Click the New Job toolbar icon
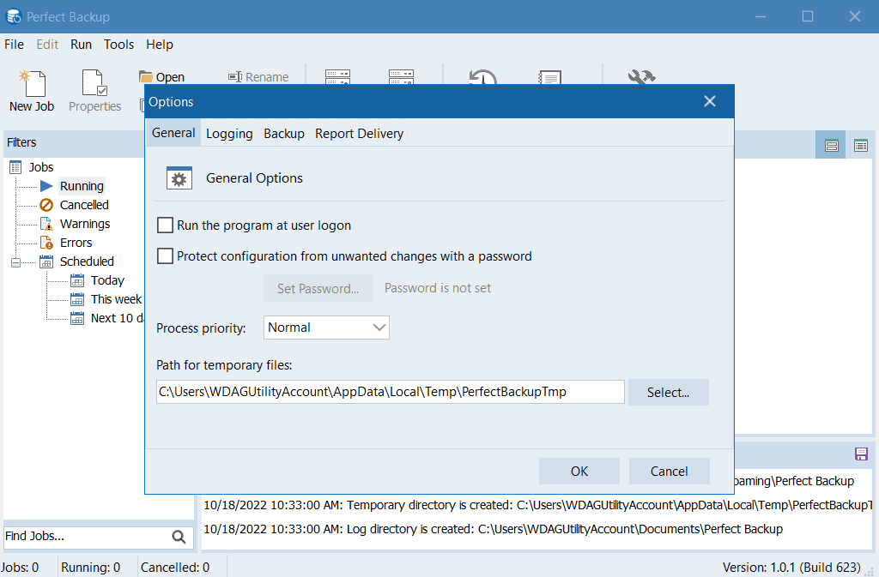This screenshot has width=879, height=577. point(32,84)
